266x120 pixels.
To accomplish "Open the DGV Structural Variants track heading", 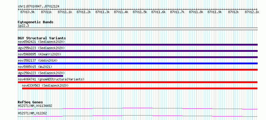I will 42,38.
